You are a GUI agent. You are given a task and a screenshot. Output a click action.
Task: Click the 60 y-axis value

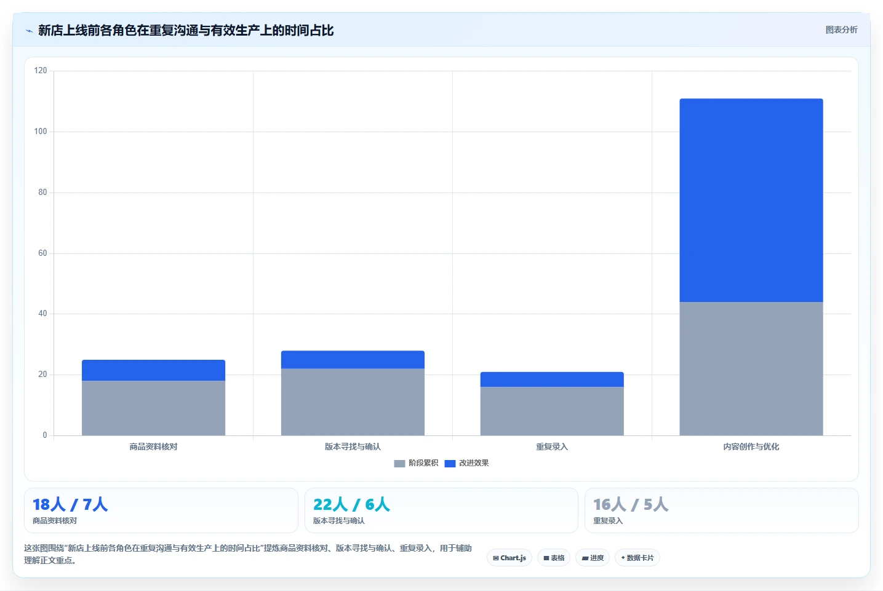42,253
